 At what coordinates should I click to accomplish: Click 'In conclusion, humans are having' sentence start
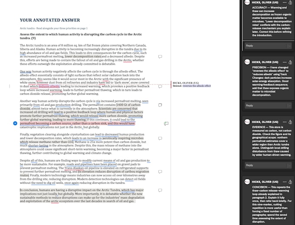pos(42,190)
